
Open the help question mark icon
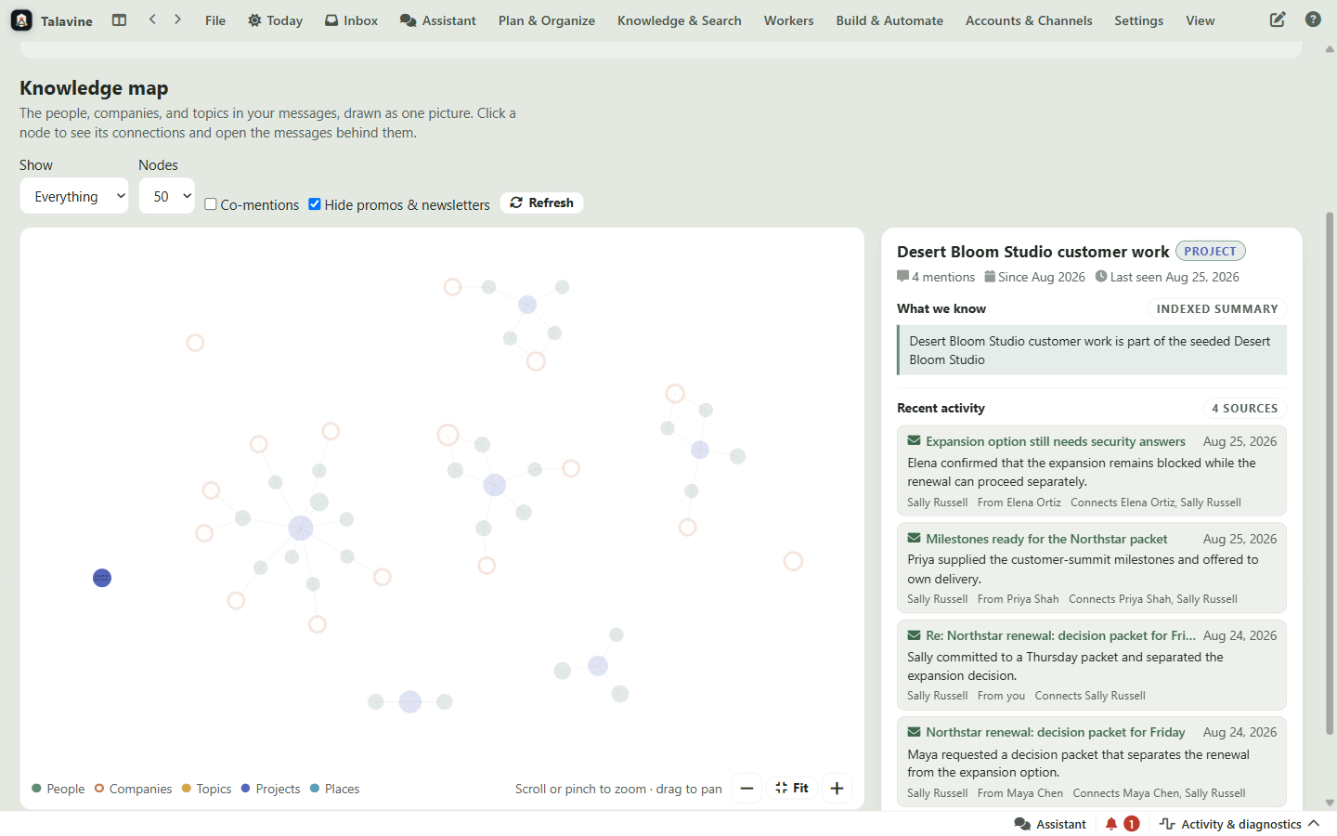[x=1313, y=20]
